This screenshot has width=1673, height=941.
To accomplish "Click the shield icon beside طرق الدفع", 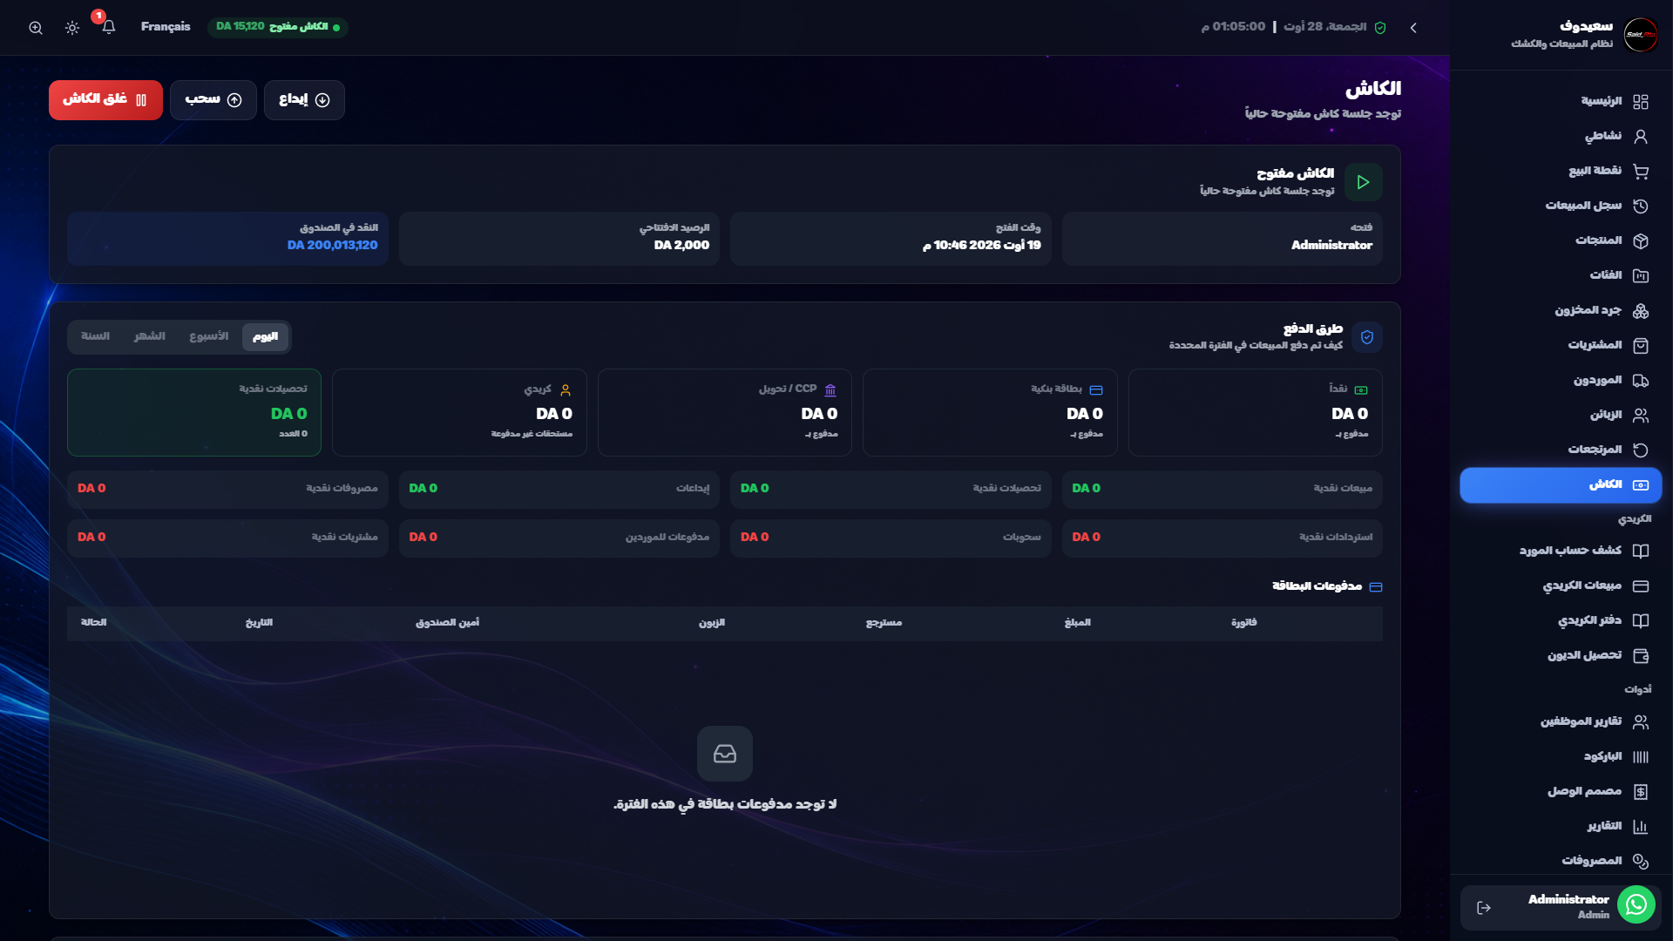I will coord(1366,337).
